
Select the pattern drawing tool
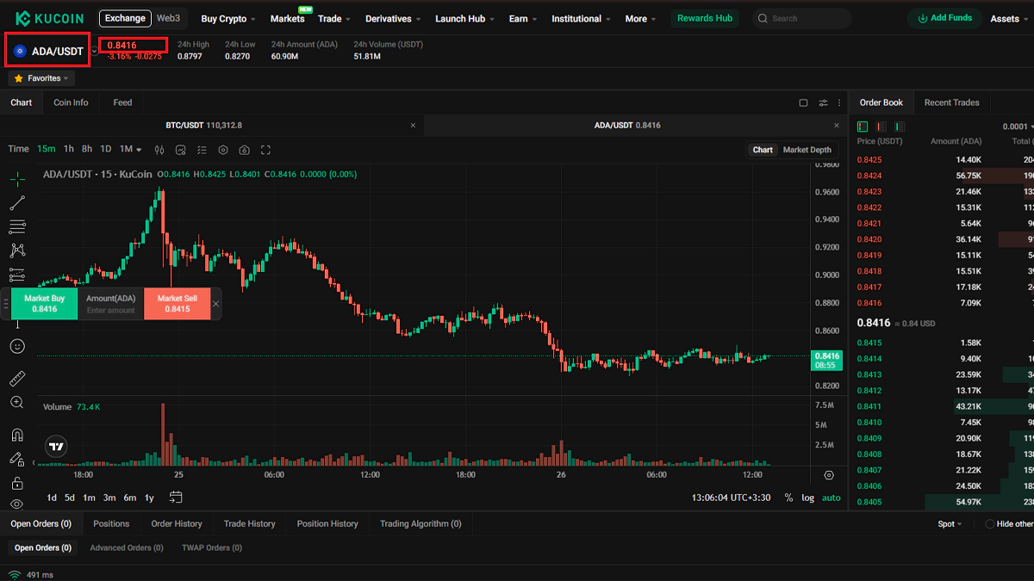point(17,250)
